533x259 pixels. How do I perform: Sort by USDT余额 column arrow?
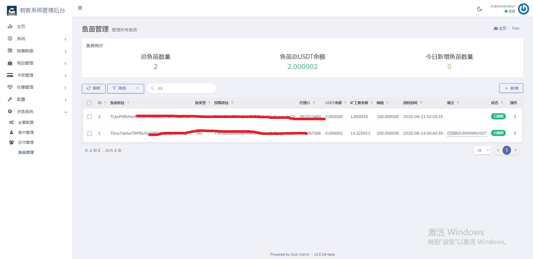coord(345,103)
